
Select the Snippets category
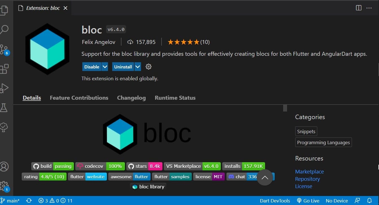point(306,132)
